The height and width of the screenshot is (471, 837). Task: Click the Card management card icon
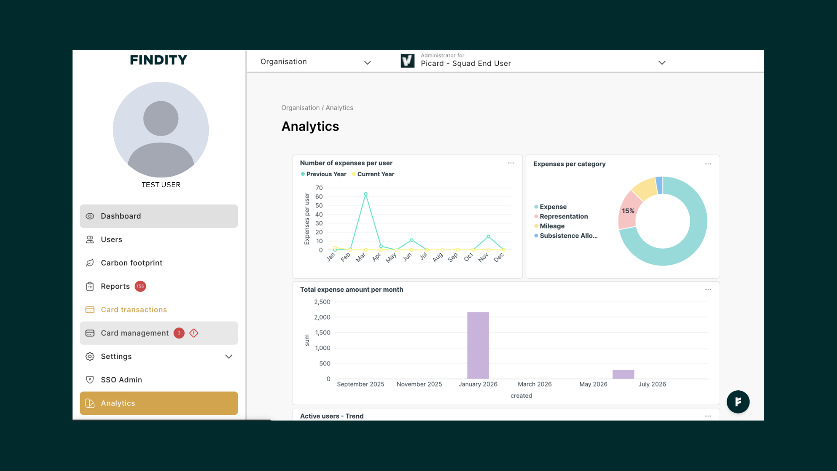(90, 333)
